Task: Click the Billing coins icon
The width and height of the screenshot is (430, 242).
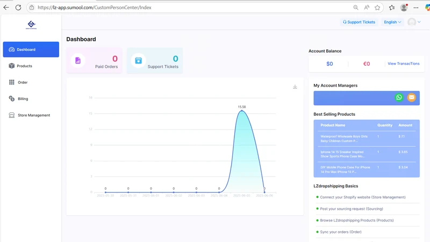Action: click(x=11, y=98)
